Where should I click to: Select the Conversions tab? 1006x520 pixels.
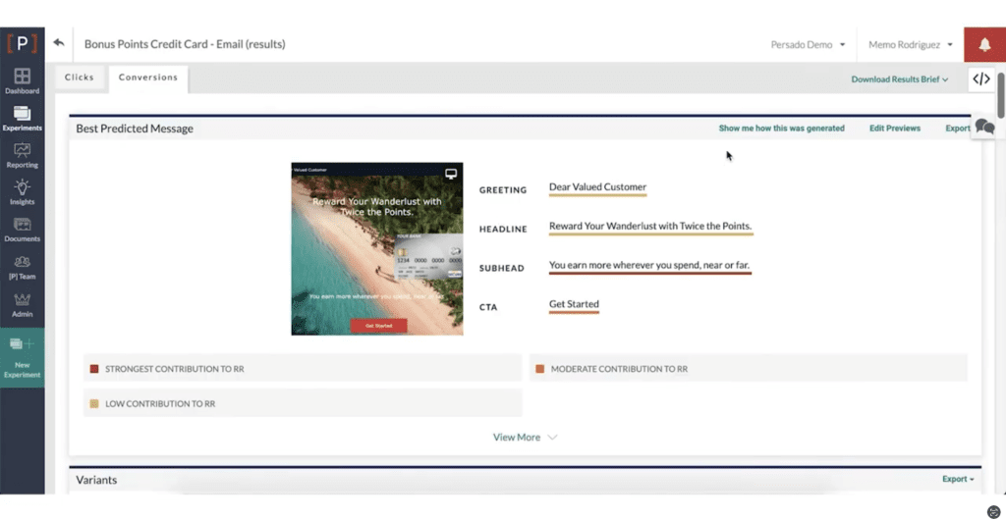tap(148, 78)
